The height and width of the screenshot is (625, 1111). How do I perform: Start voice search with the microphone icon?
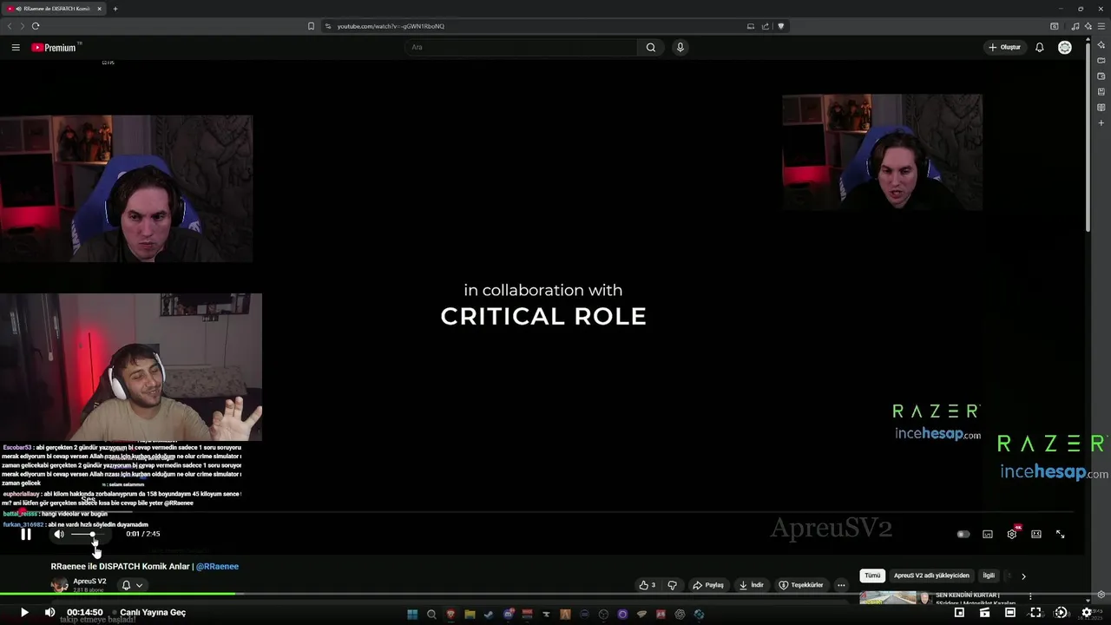[680, 48]
